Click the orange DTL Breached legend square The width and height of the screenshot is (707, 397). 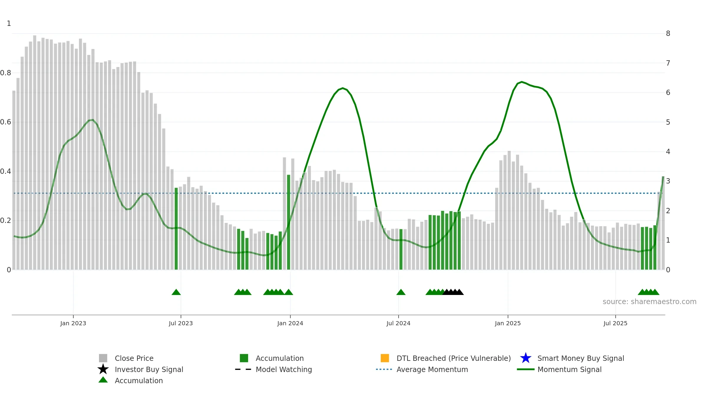tap(385, 358)
